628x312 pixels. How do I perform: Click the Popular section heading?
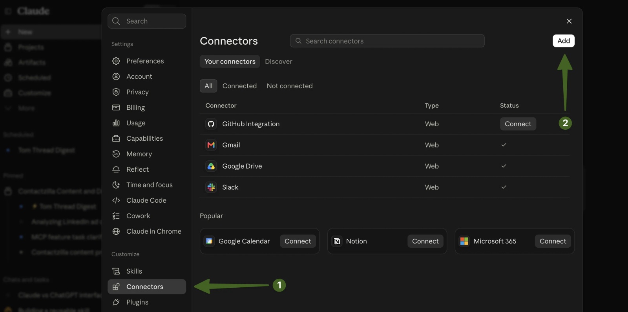pyautogui.click(x=211, y=216)
